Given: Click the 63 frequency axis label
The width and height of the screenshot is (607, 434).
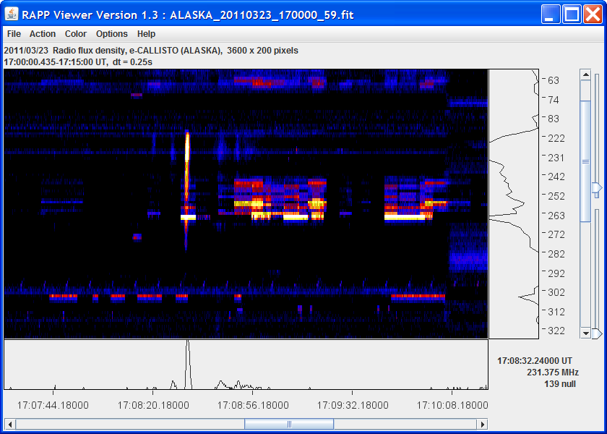Looking at the screenshot, I should tap(553, 80).
